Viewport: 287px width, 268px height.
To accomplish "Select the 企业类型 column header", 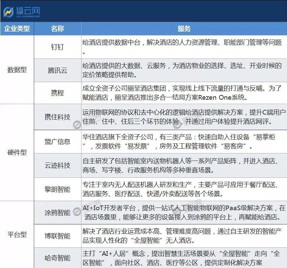I will click(x=17, y=28).
